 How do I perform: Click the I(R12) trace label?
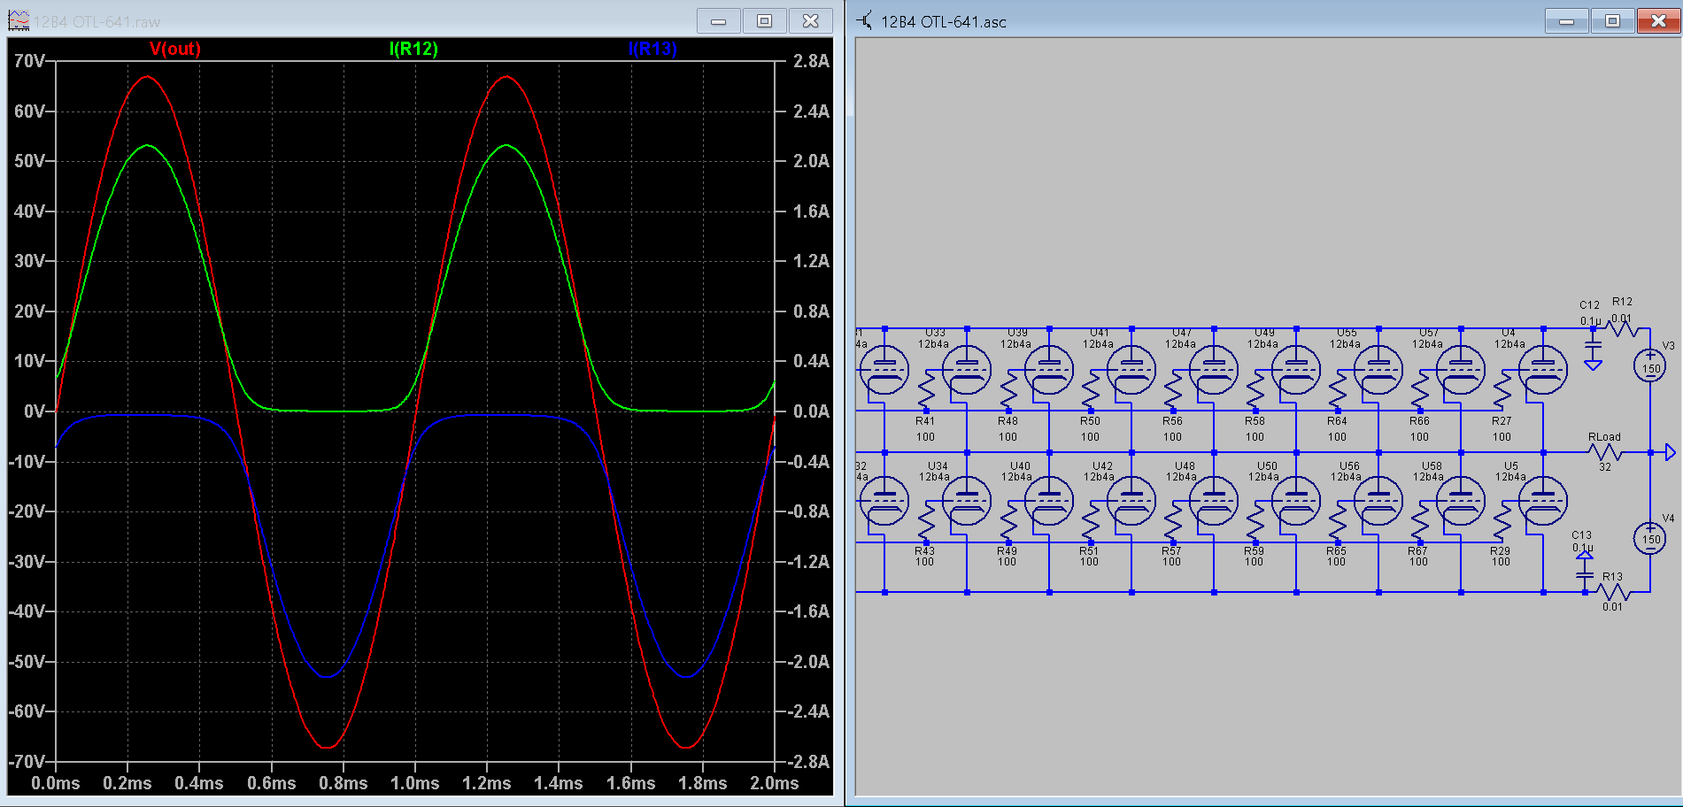tap(413, 49)
